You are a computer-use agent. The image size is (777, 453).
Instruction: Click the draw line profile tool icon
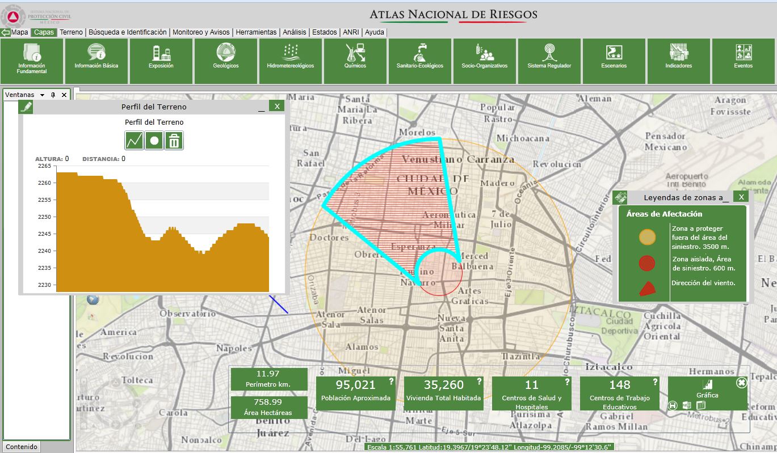click(x=134, y=140)
